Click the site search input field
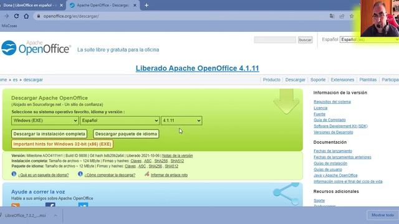Viewport: 399px width, 224px height. [x=275, y=40]
